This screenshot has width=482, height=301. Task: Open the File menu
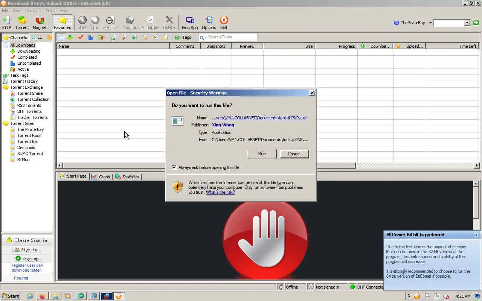click(x=5, y=11)
